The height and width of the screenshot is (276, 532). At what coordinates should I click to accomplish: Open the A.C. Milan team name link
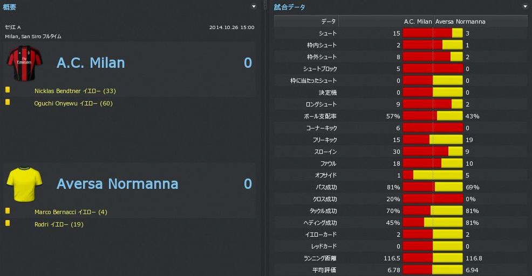coord(91,63)
